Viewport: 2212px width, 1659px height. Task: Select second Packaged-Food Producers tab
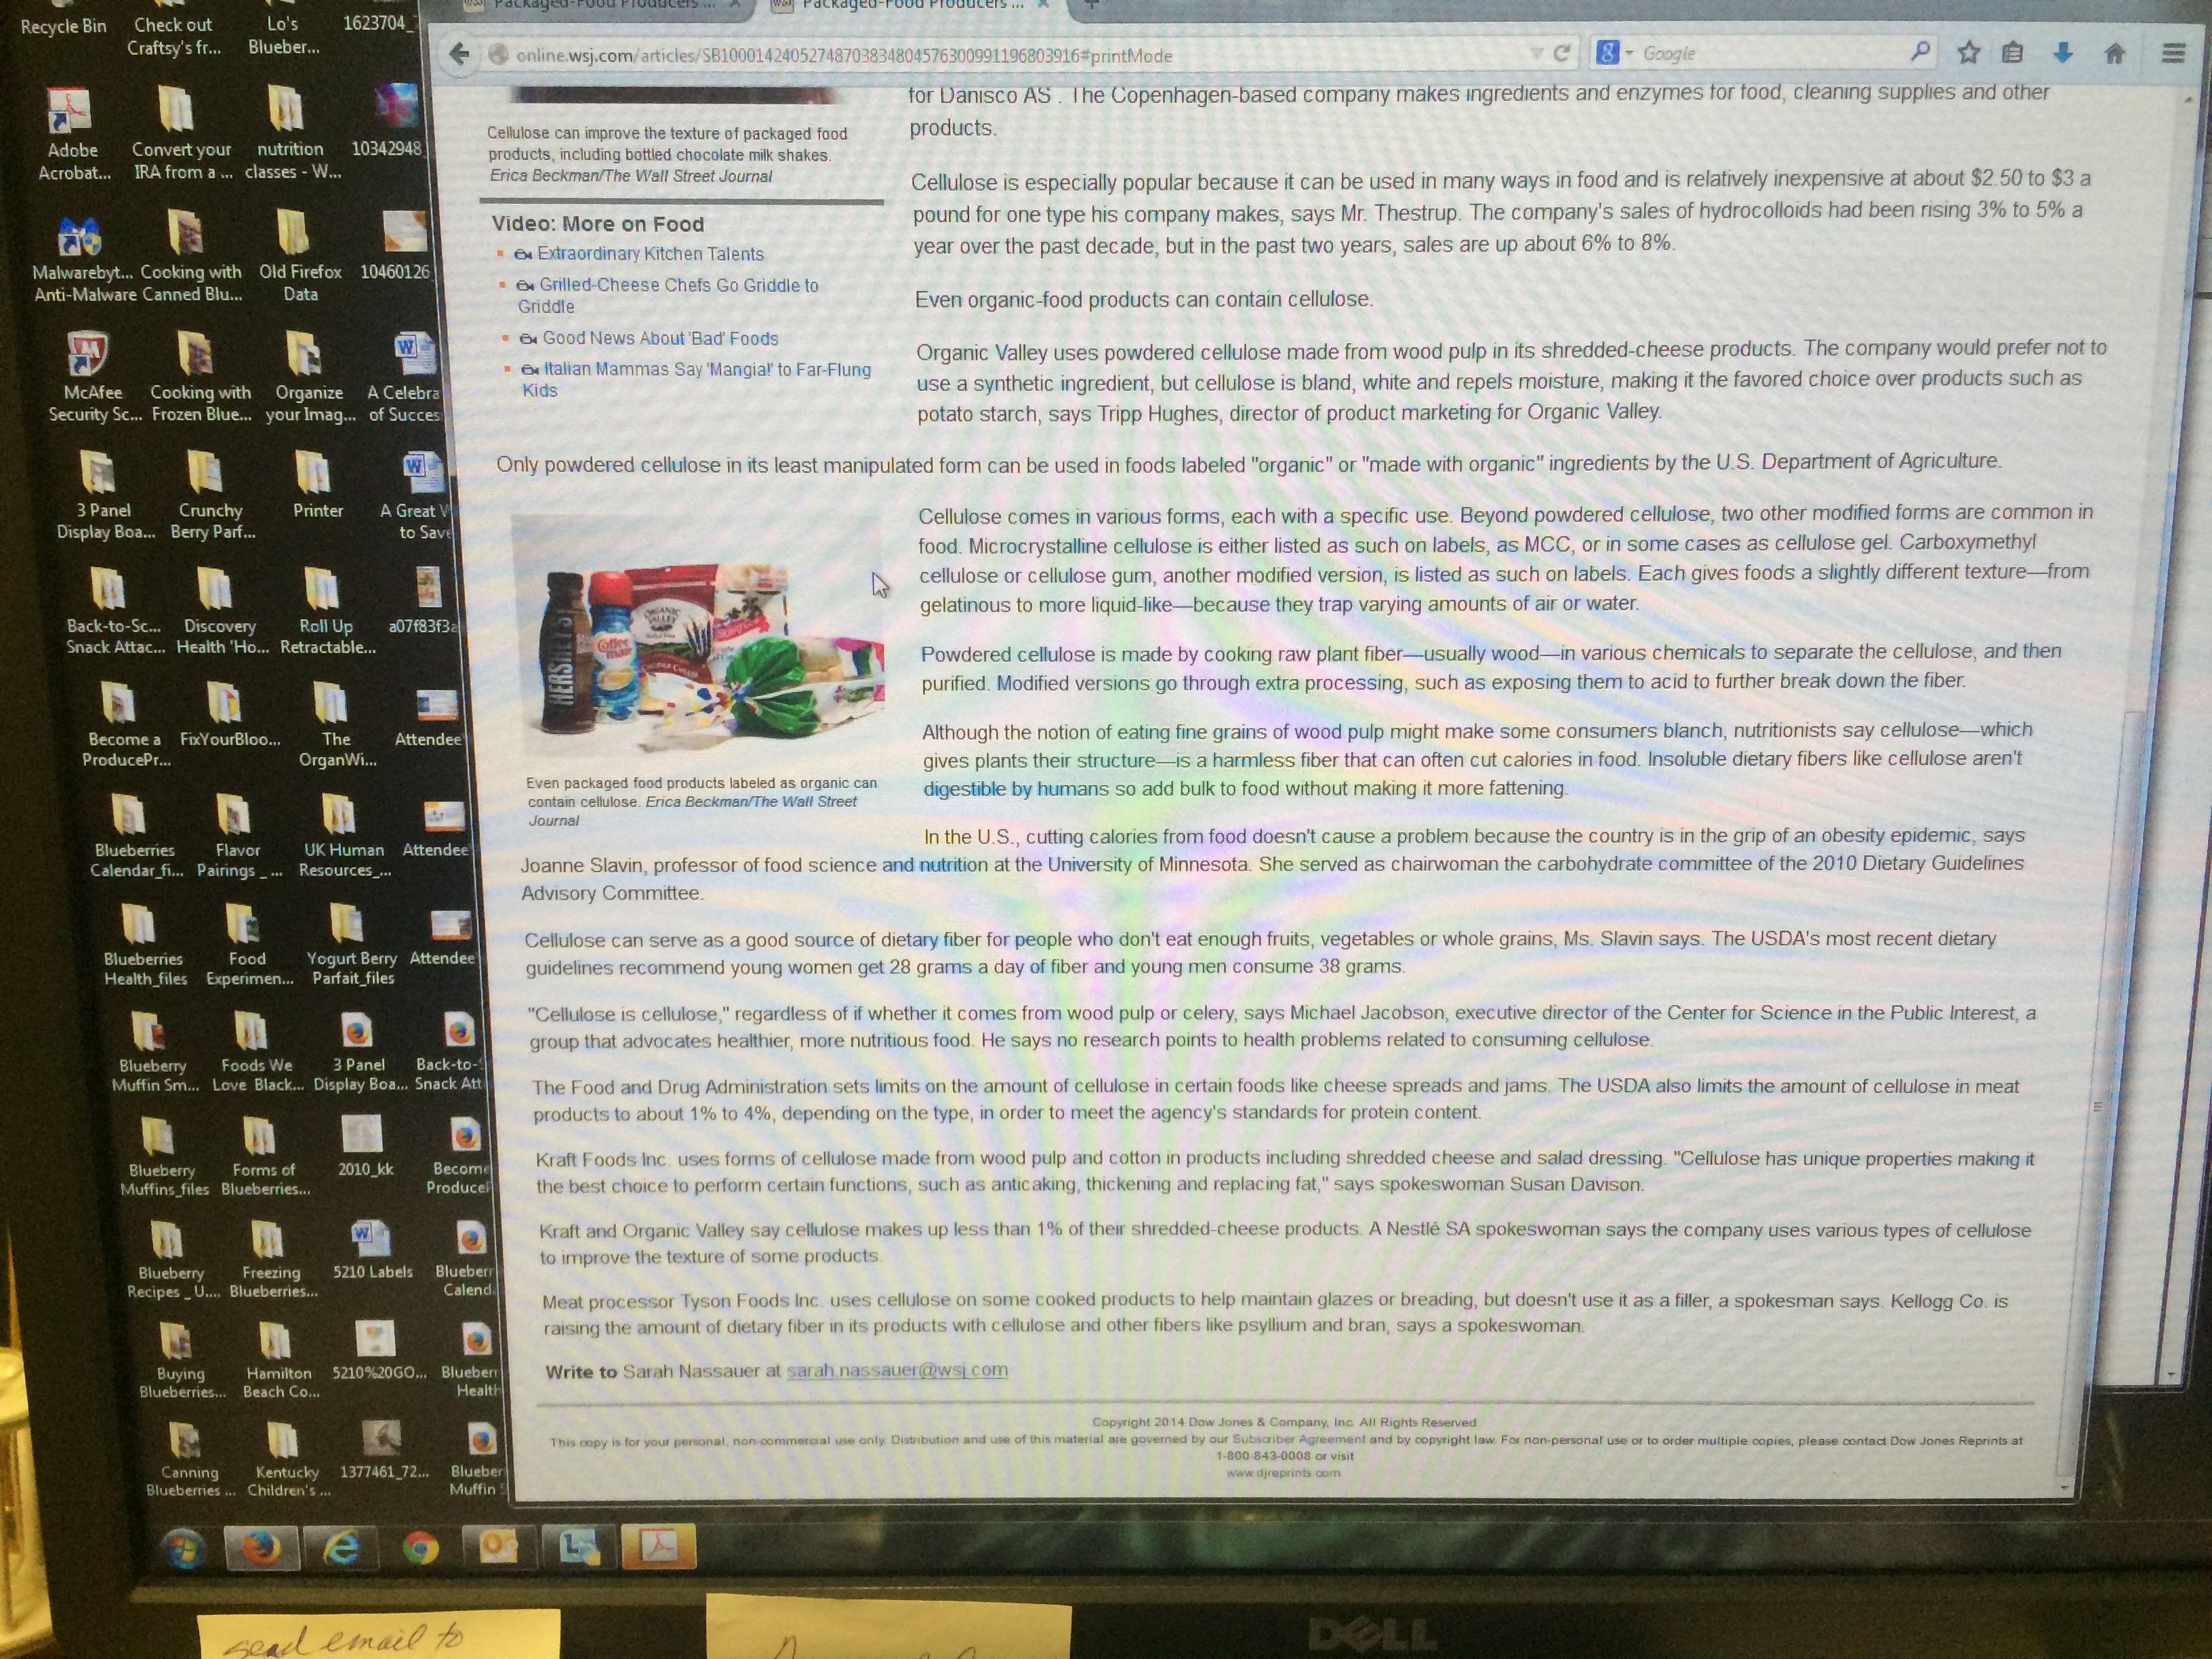912,5
